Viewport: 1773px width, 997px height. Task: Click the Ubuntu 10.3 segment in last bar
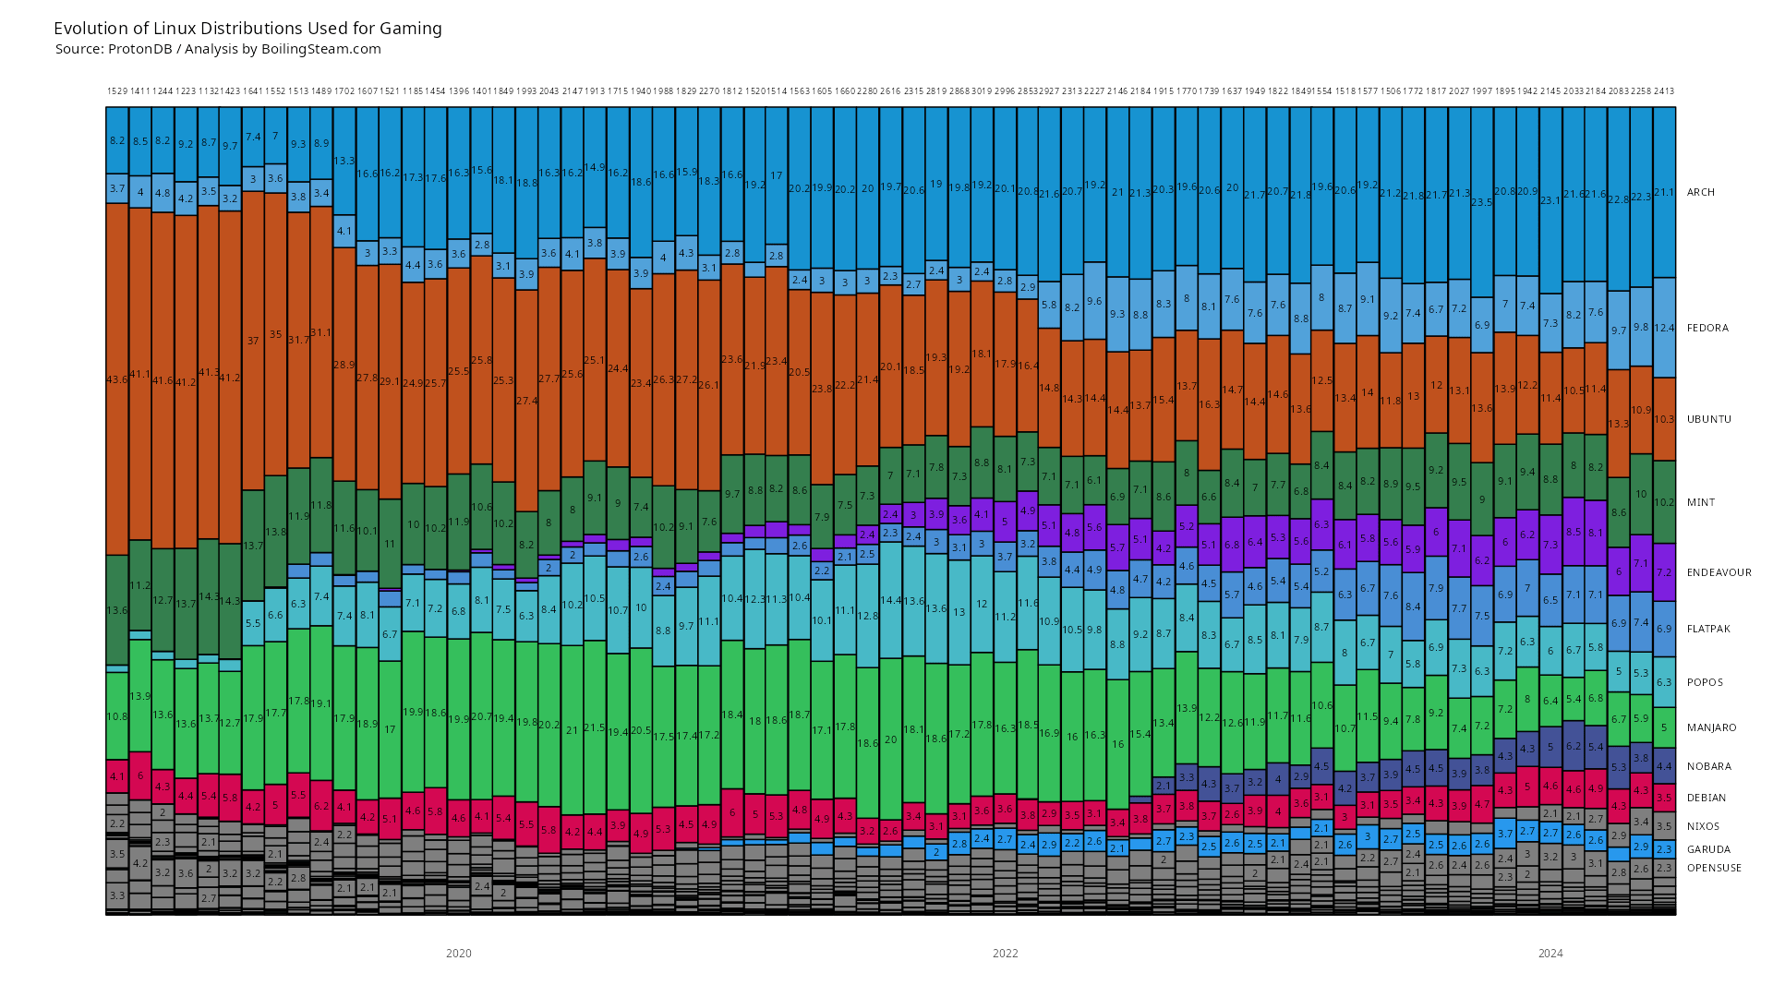pos(1664,419)
